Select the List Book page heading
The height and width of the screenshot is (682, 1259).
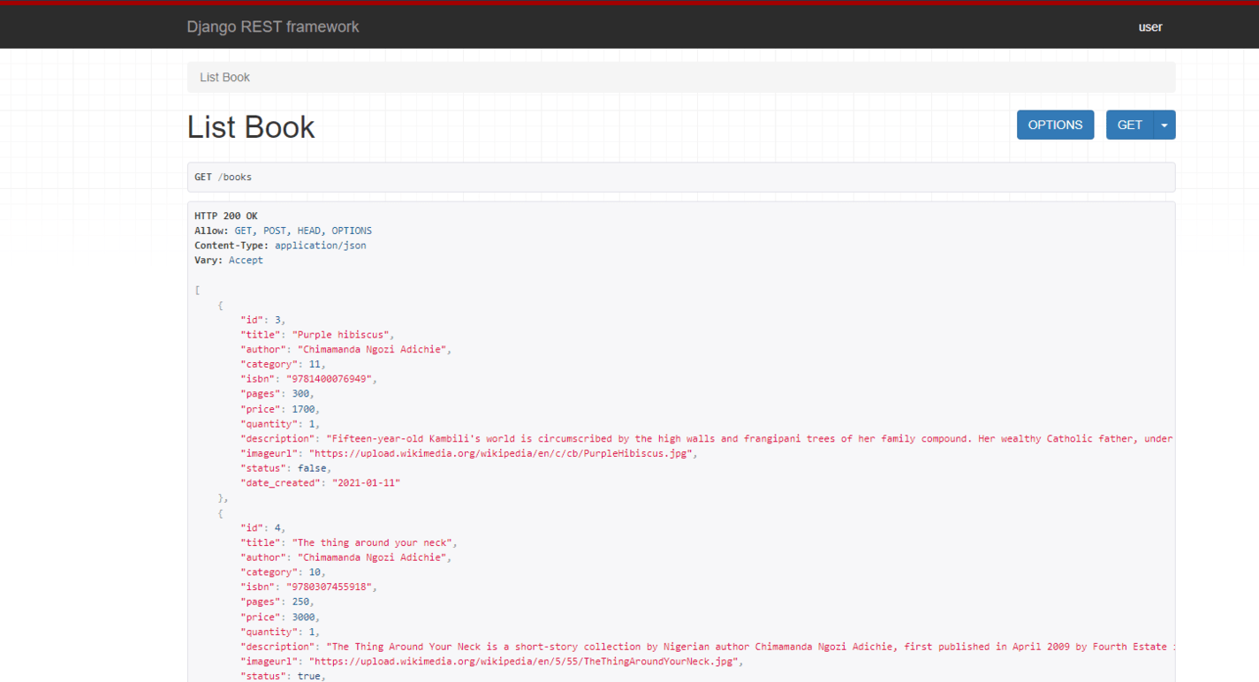point(250,126)
